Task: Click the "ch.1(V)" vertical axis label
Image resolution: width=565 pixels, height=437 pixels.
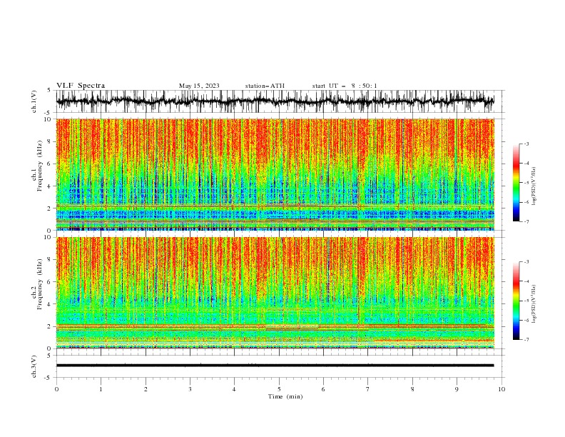Action: click(34, 101)
